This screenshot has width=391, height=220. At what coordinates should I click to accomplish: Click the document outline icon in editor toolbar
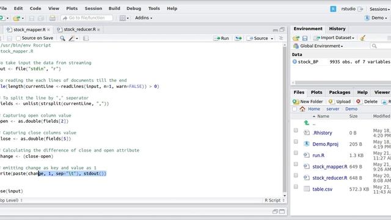281,38
